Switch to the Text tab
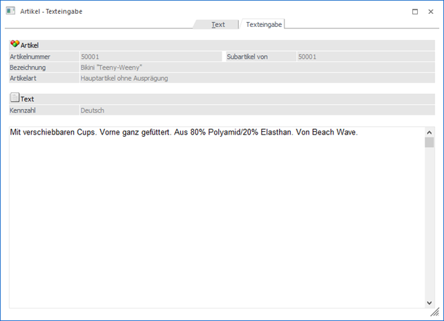The image size is (444, 321). tap(218, 24)
